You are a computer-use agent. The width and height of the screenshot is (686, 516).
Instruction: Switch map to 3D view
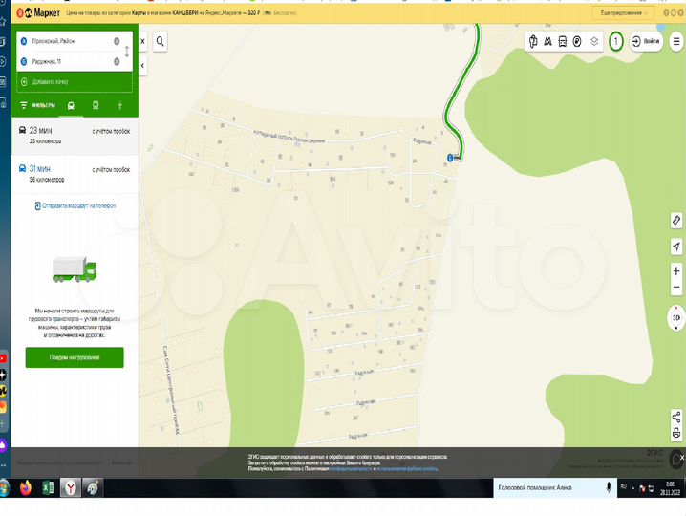tap(676, 317)
